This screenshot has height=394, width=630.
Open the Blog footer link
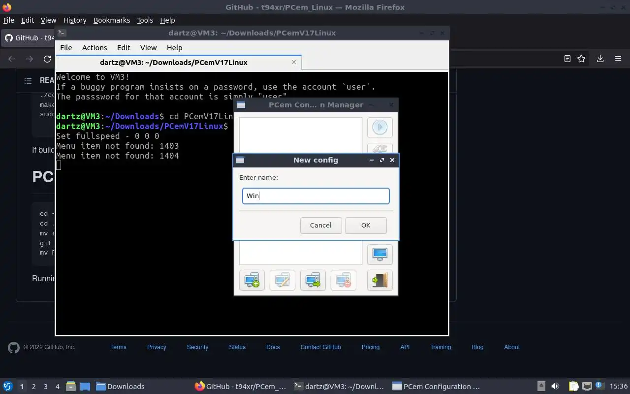click(477, 347)
